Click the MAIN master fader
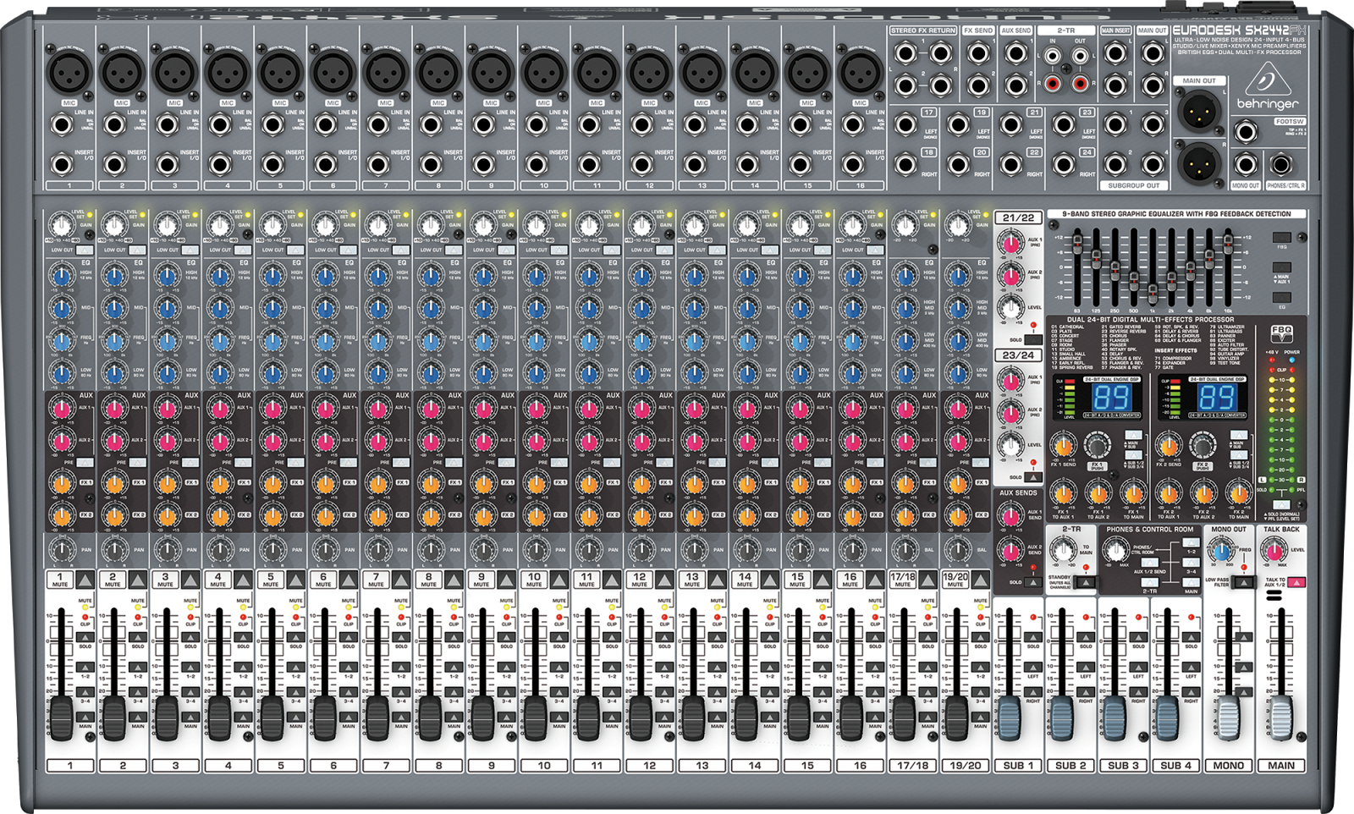1354x814 pixels. click(1281, 718)
